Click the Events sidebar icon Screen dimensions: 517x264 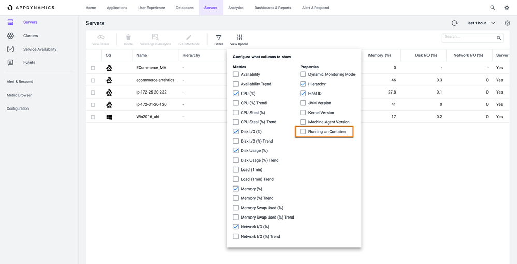point(10,63)
